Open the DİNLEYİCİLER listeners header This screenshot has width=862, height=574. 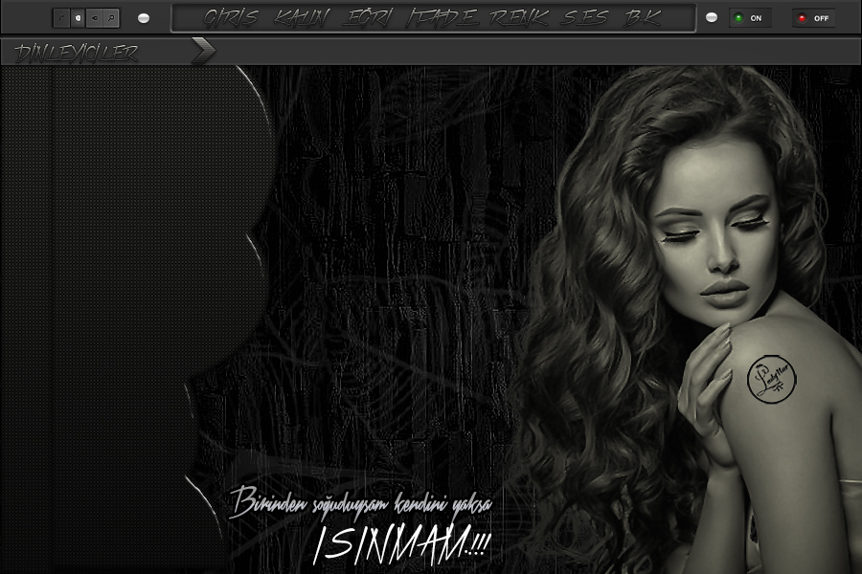(x=77, y=54)
